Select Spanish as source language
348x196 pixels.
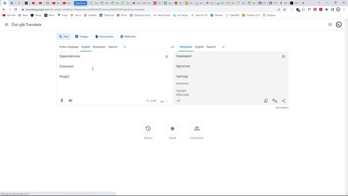pos(113,47)
